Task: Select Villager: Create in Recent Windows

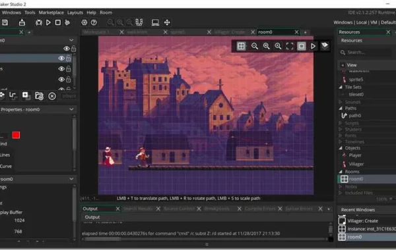Action: (362, 221)
